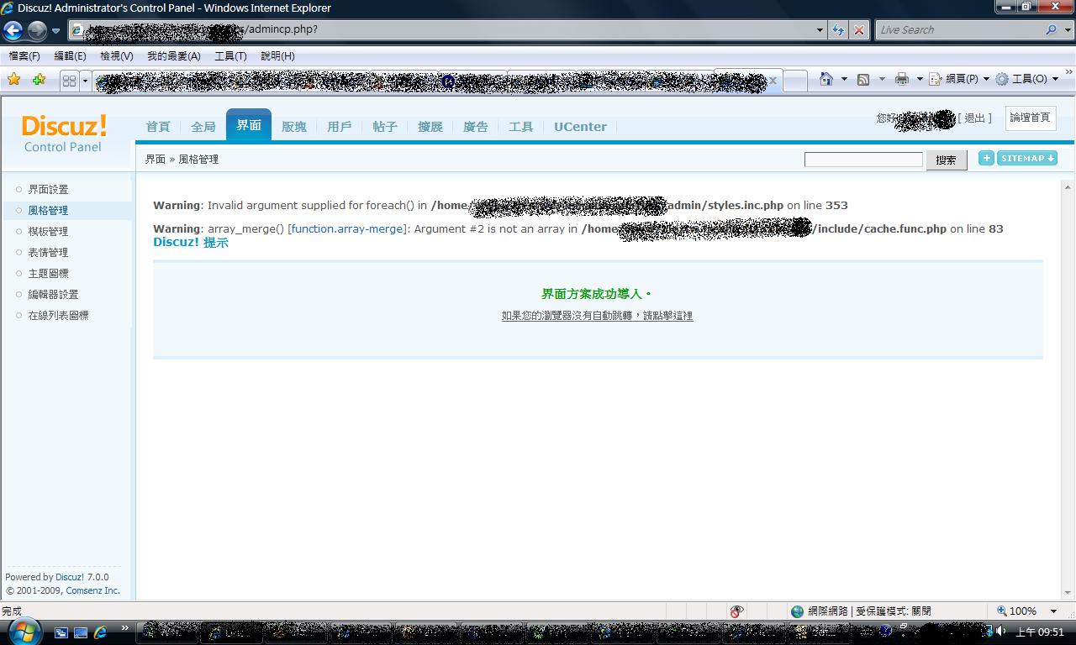Open the 我的最愛(A) menu

[173, 56]
